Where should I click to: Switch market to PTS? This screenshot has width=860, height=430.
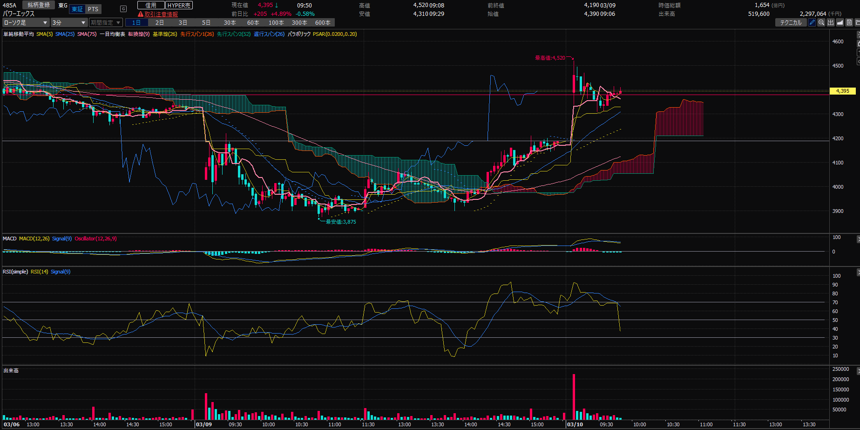pyautogui.click(x=93, y=9)
